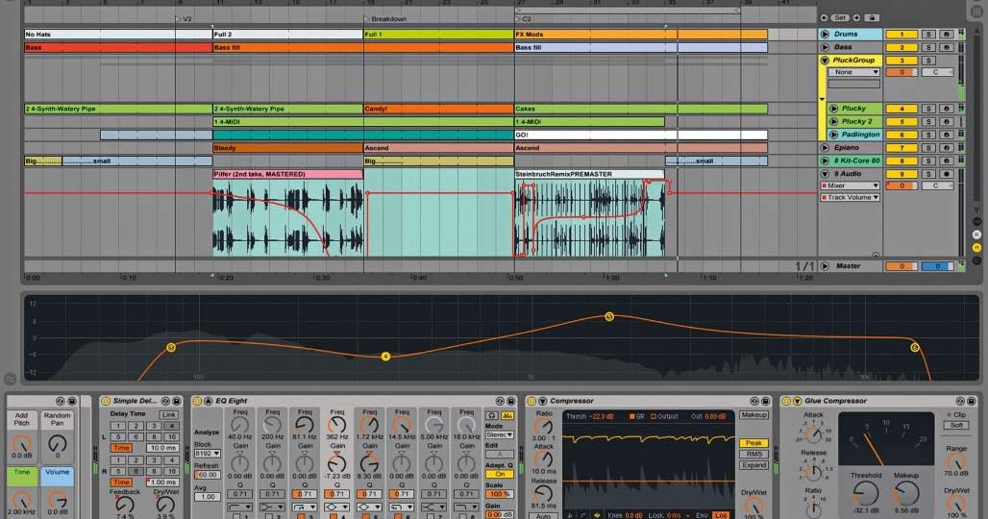Click the 362 Hz band Freq knob
This screenshot has width=988, height=519.
pyautogui.click(x=337, y=427)
